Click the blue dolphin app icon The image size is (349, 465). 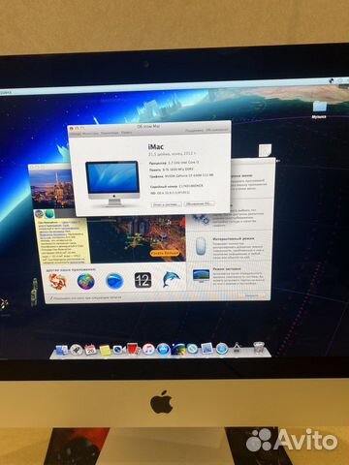coord(171,280)
